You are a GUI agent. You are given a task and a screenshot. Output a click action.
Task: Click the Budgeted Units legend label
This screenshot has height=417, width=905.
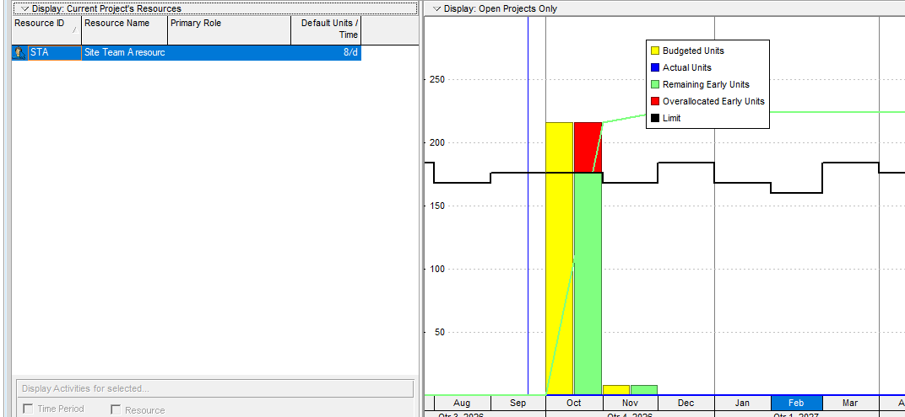[693, 51]
